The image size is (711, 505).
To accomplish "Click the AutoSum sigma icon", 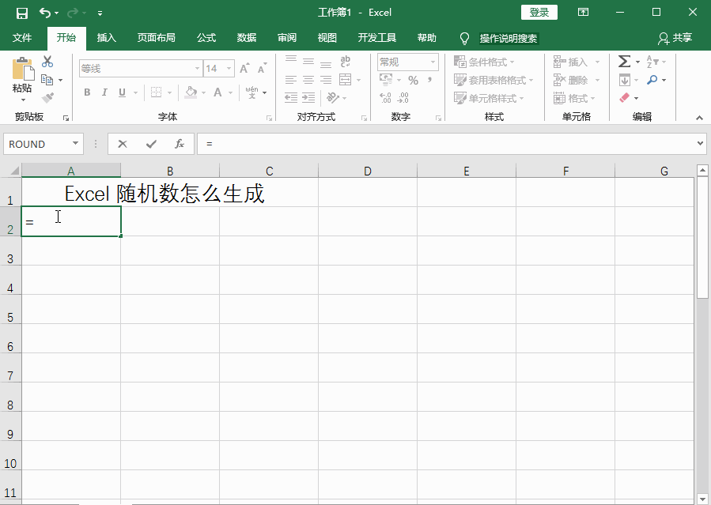I will pos(624,61).
